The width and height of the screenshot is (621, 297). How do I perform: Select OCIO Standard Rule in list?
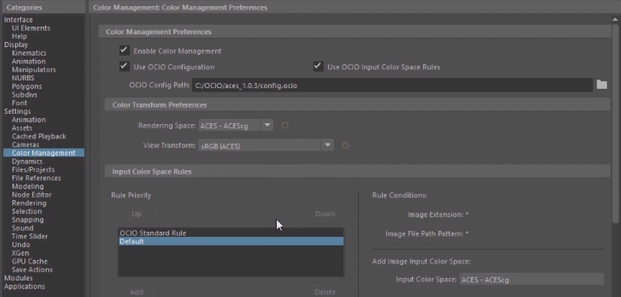pyautogui.click(x=231, y=233)
